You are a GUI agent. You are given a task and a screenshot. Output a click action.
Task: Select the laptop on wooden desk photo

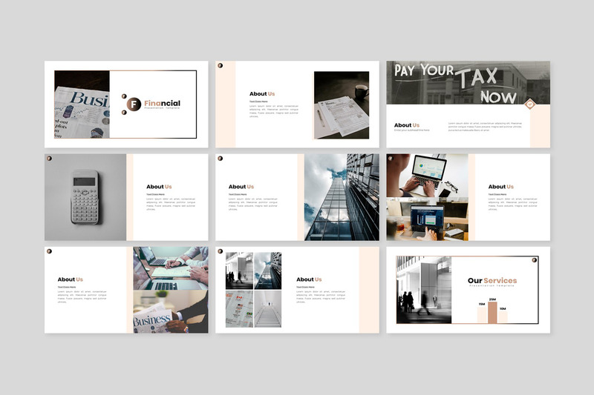(x=428, y=219)
